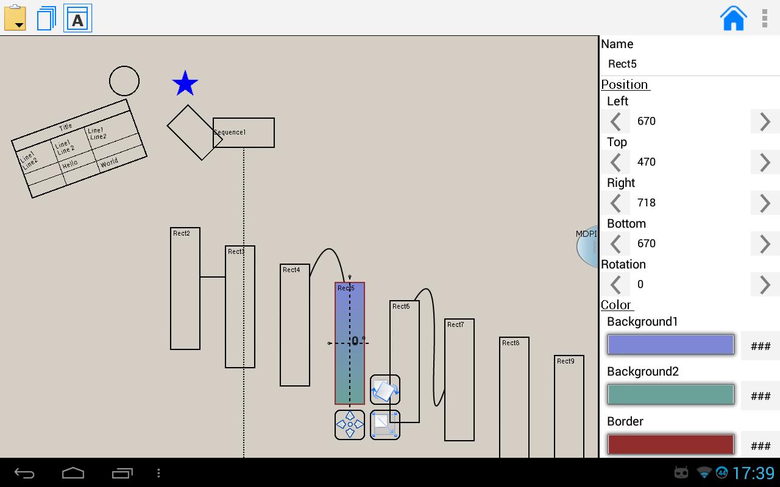
Task: Open the ### button next to Background2
Action: [760, 396]
